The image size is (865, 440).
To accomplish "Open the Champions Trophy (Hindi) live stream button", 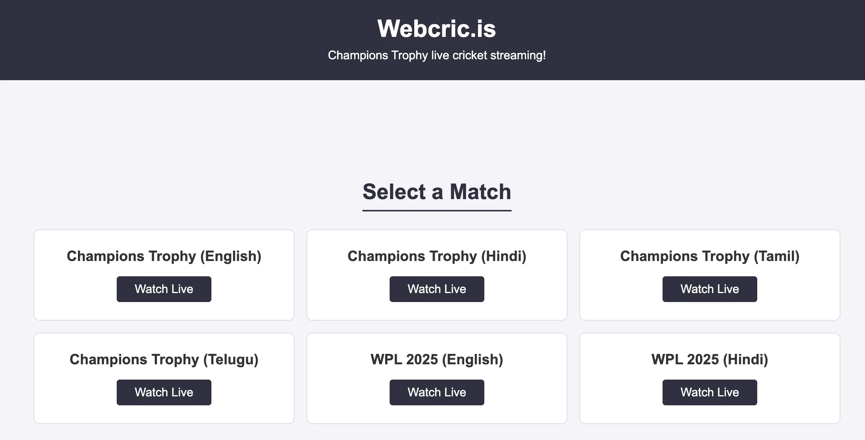I will point(437,289).
